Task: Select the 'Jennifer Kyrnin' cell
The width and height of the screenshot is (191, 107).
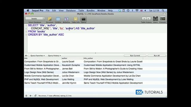Action: pos(72,83)
